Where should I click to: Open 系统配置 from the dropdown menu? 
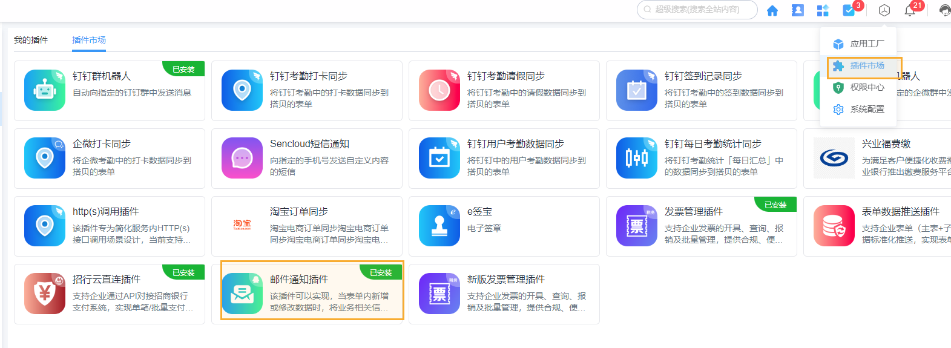click(x=866, y=109)
